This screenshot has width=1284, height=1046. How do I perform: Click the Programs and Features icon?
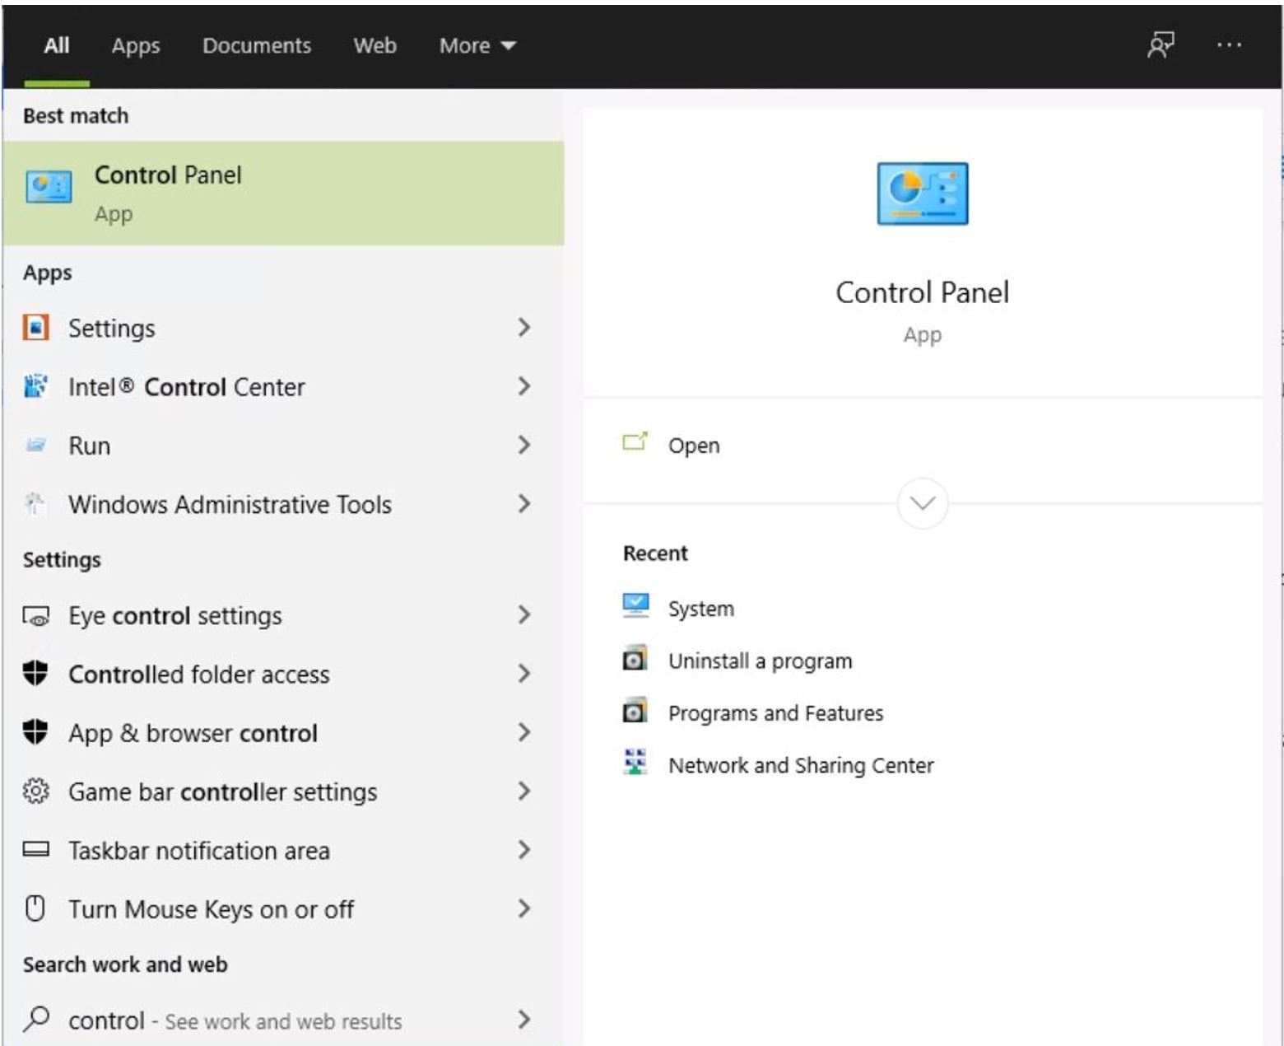635,710
